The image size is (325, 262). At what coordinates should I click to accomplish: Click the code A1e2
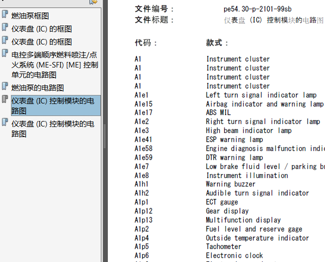point(142,121)
